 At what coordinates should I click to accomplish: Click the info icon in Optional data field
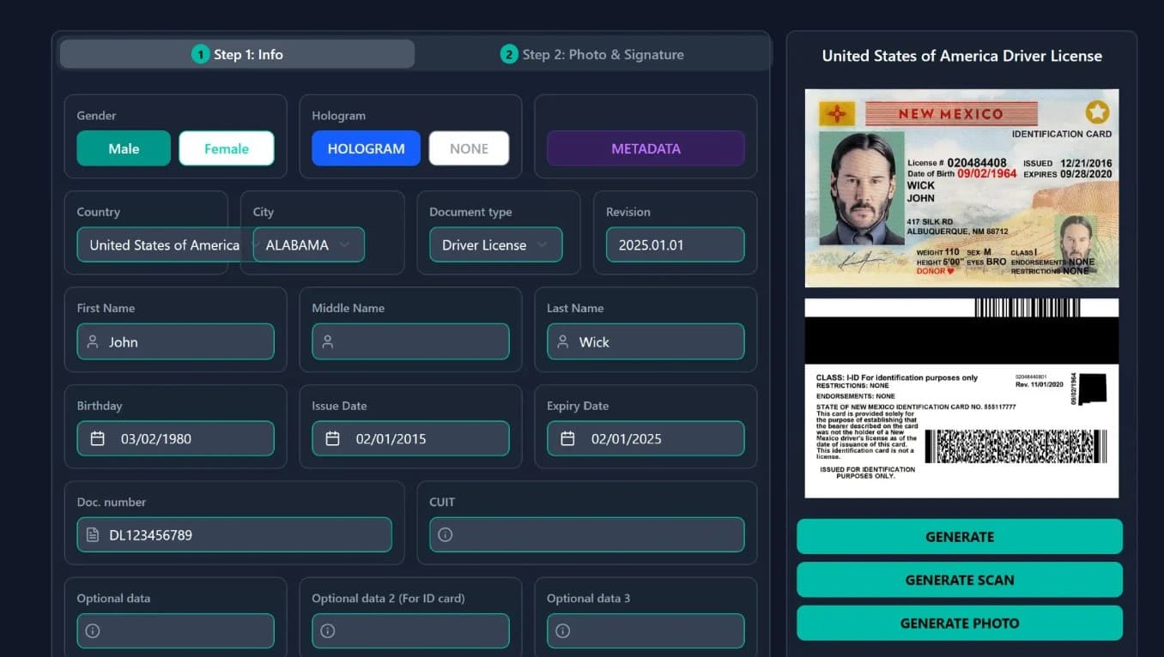(x=93, y=630)
